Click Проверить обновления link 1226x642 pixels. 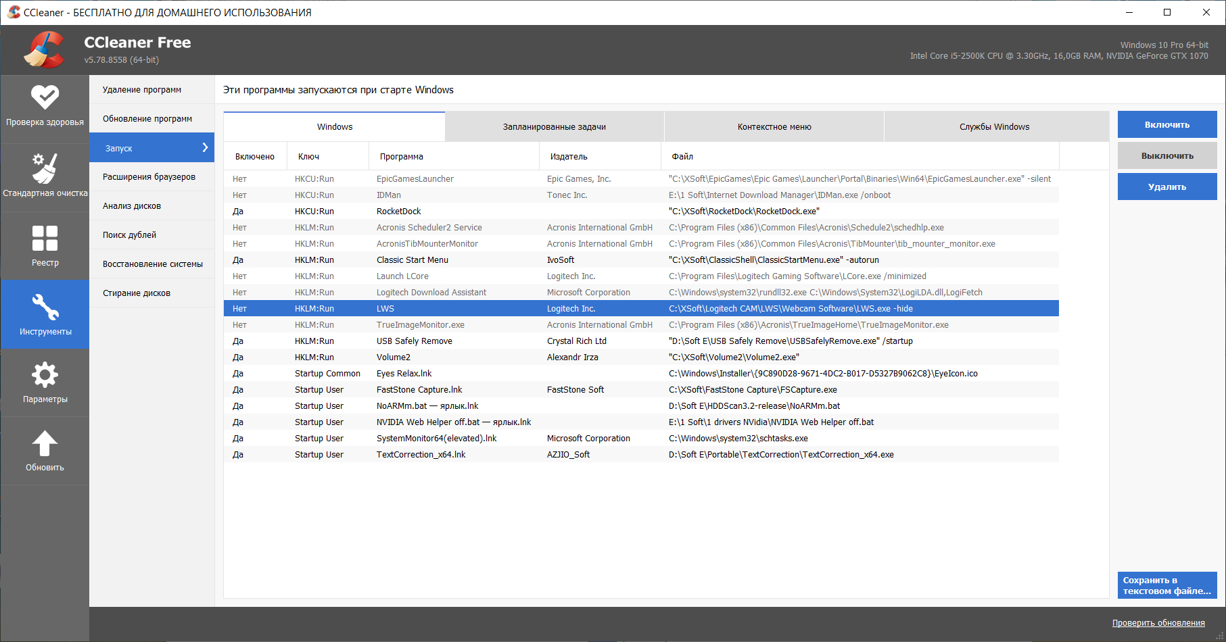pyautogui.click(x=1158, y=623)
